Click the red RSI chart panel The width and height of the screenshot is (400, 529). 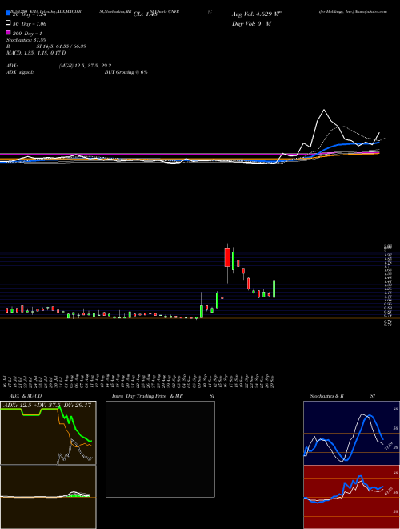351,497
